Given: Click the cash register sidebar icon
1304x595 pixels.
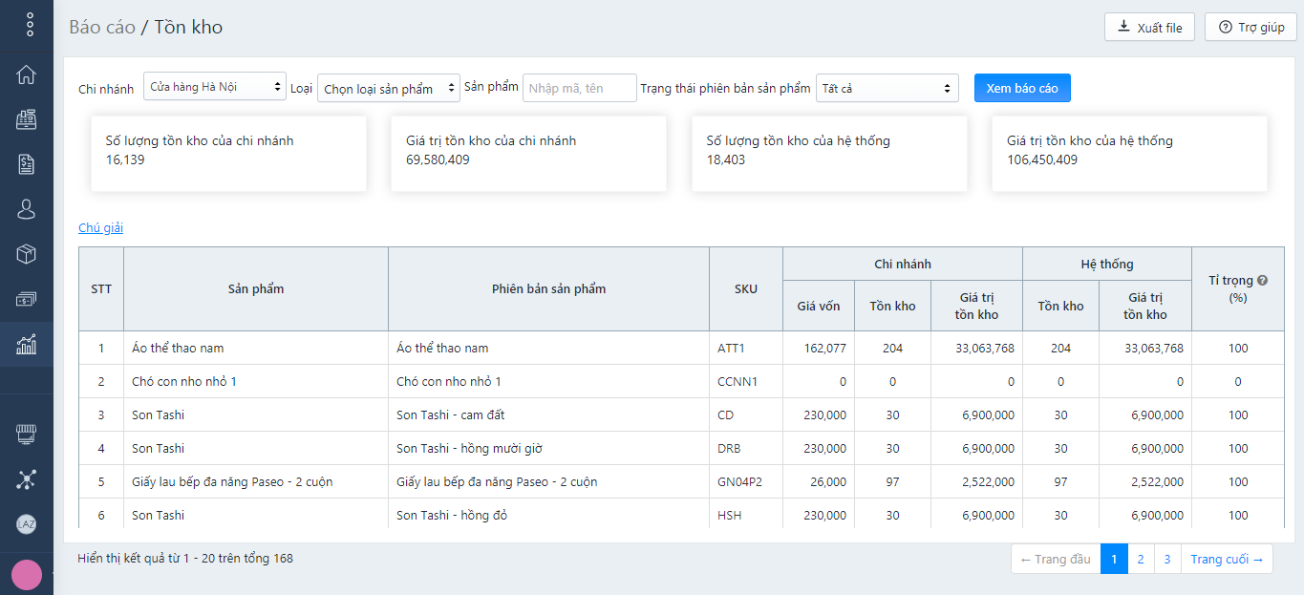Looking at the screenshot, I should pyautogui.click(x=27, y=119).
